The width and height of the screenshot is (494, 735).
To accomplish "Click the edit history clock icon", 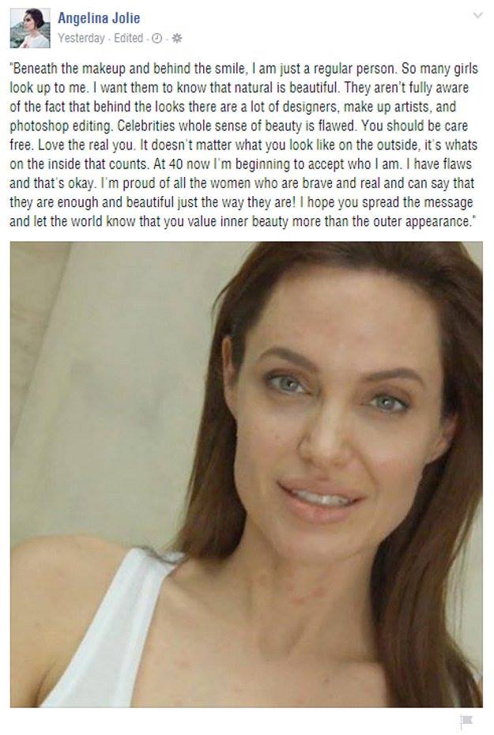I will pos(157,39).
